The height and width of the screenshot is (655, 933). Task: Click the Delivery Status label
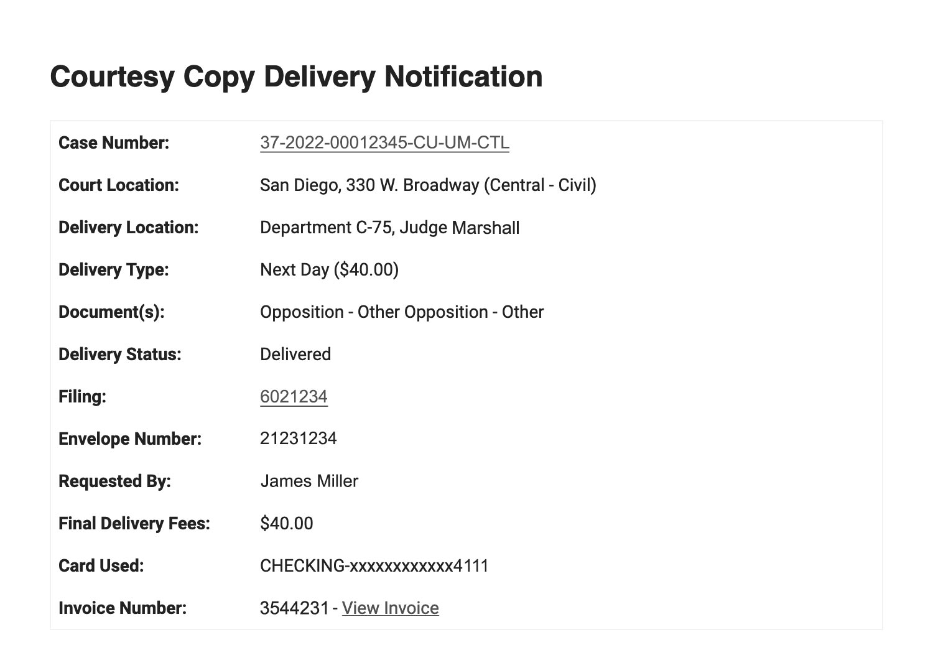120,354
